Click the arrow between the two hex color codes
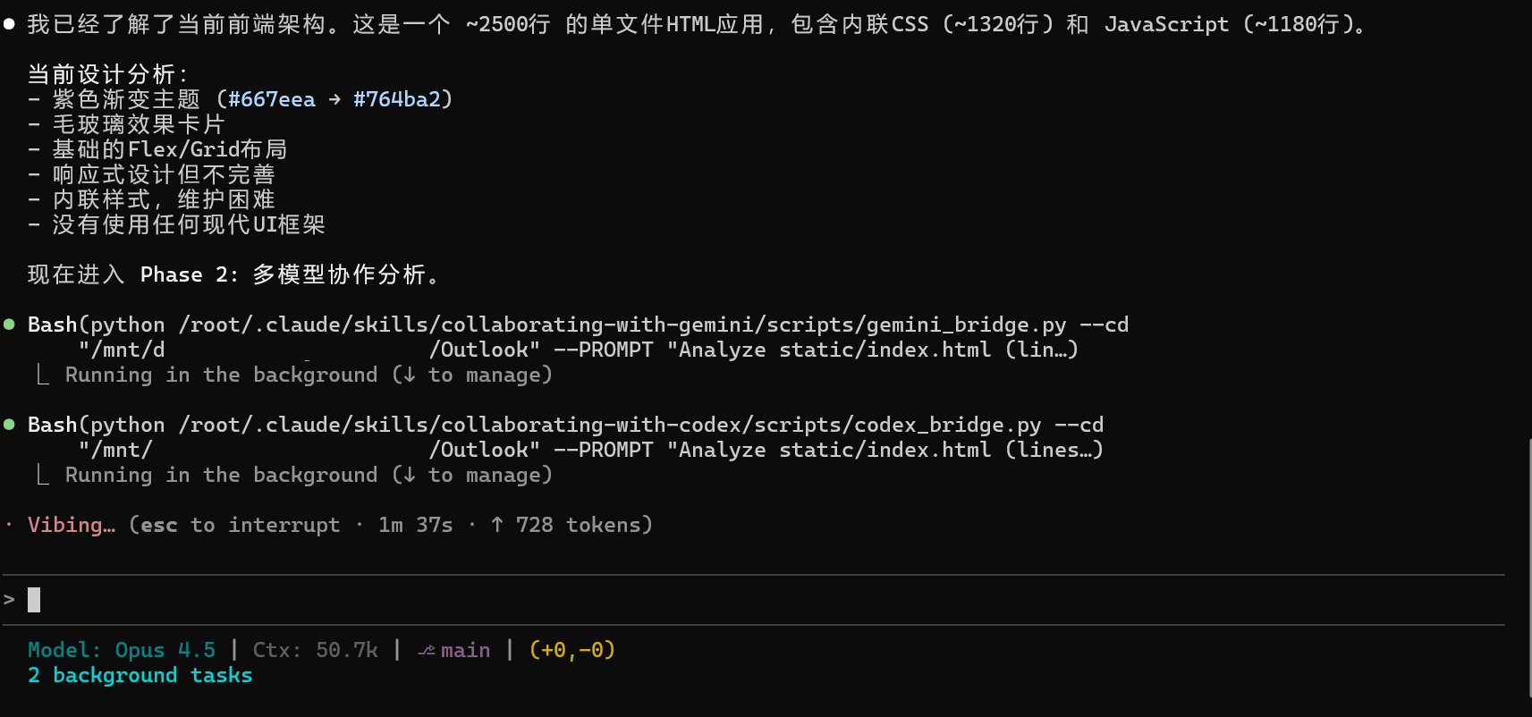The image size is (1532, 717). click(334, 99)
